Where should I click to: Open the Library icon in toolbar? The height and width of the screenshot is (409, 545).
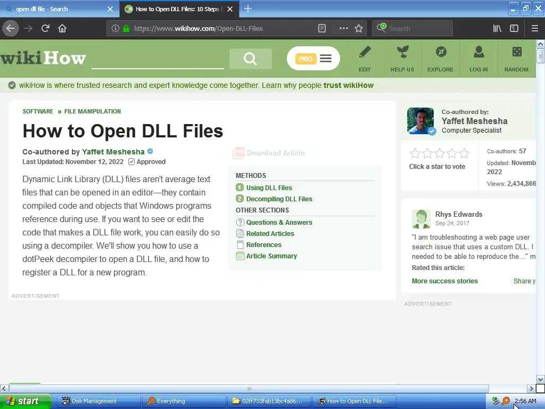click(497, 29)
